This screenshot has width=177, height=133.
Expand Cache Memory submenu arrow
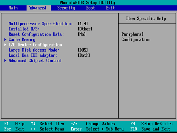pyautogui.click(x=5, y=39)
